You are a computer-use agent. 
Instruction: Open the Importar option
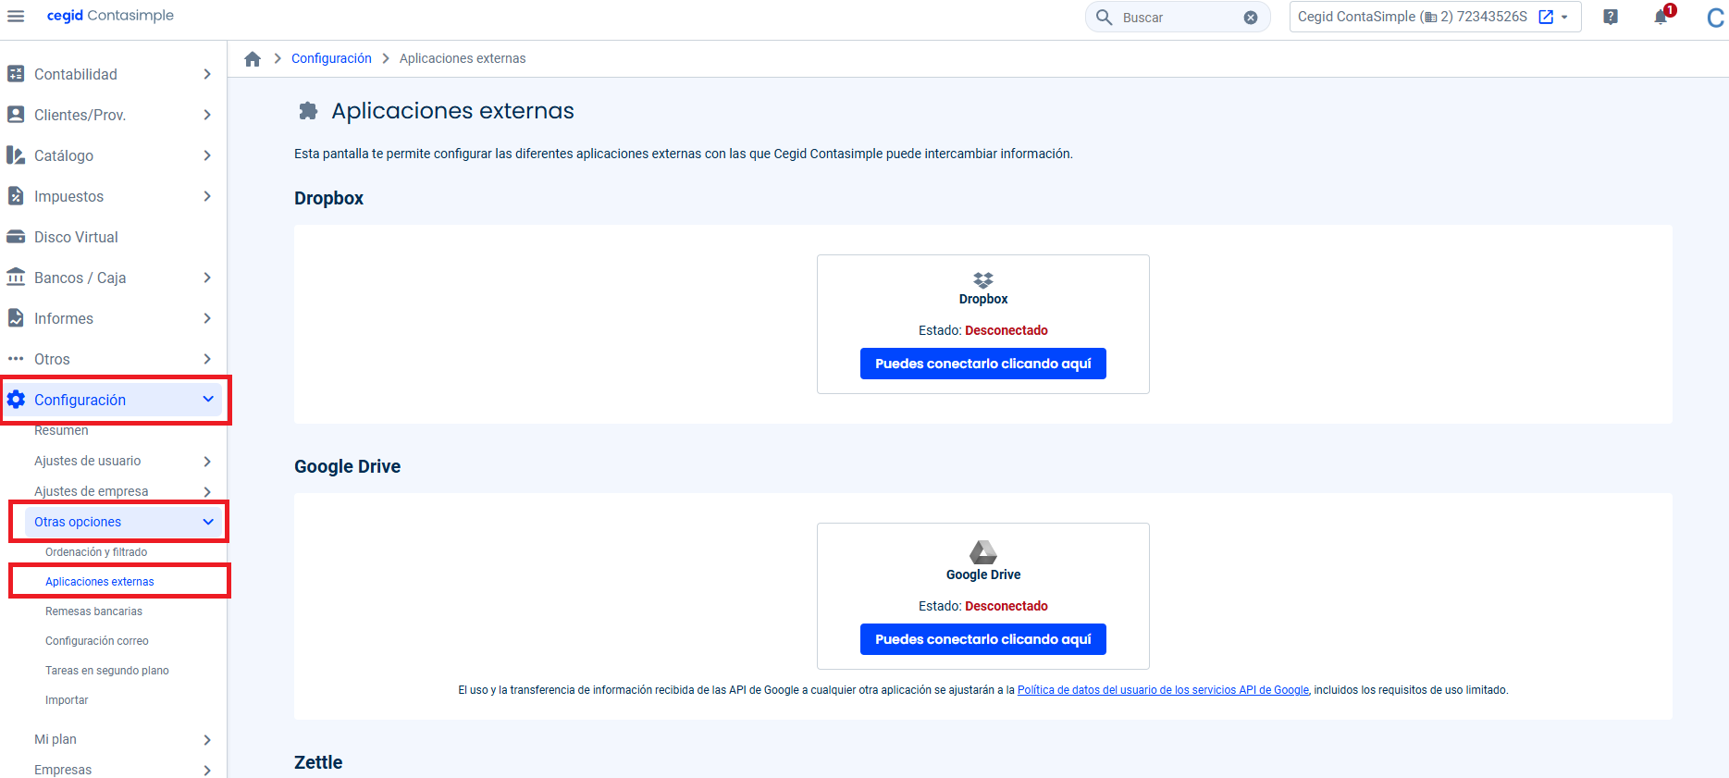(x=67, y=700)
